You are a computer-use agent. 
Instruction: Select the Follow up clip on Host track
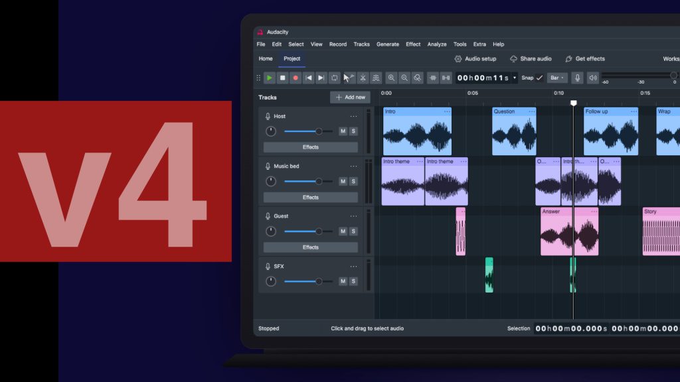pyautogui.click(x=611, y=131)
